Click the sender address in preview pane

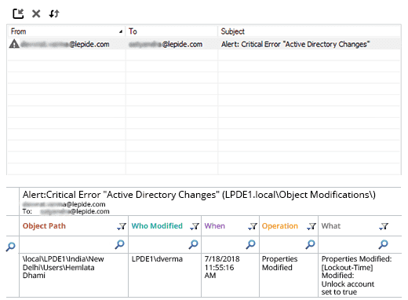coord(64,204)
